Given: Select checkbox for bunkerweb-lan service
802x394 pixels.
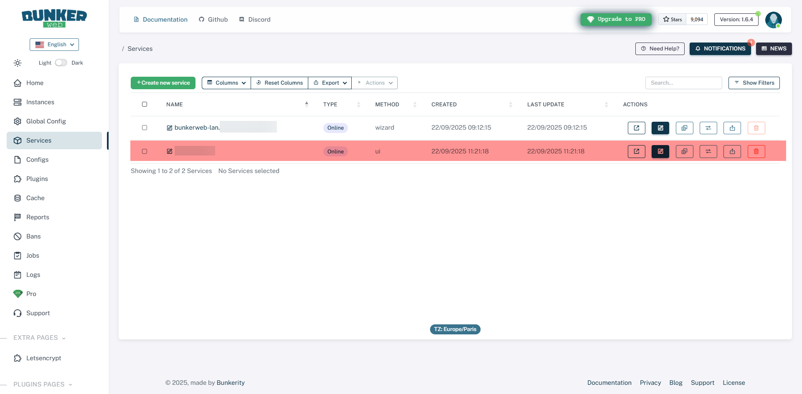Looking at the screenshot, I should (145, 128).
